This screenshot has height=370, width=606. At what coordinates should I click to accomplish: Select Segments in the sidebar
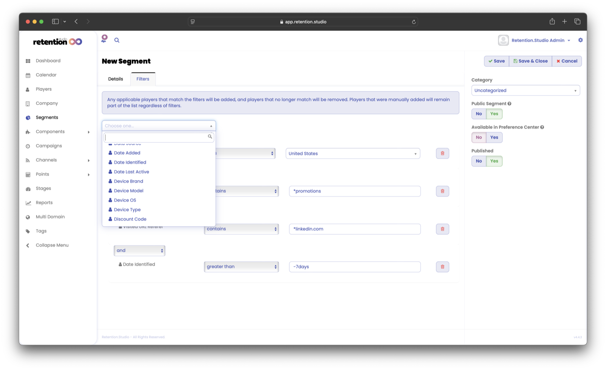(x=47, y=117)
